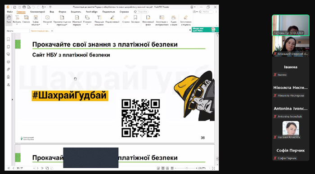Adjust the zoom slider in status bar
Image resolution: width=315 pixels, height=174 pixels.
[186, 168]
